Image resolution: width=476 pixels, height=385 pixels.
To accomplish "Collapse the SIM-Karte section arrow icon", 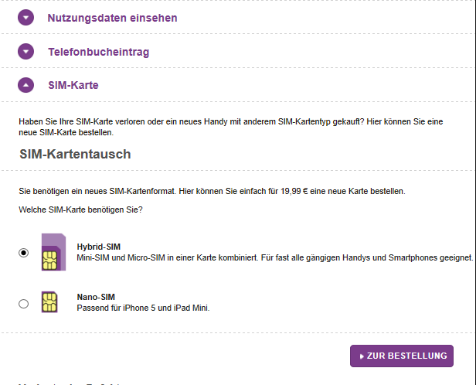I will pyautogui.click(x=26, y=85).
